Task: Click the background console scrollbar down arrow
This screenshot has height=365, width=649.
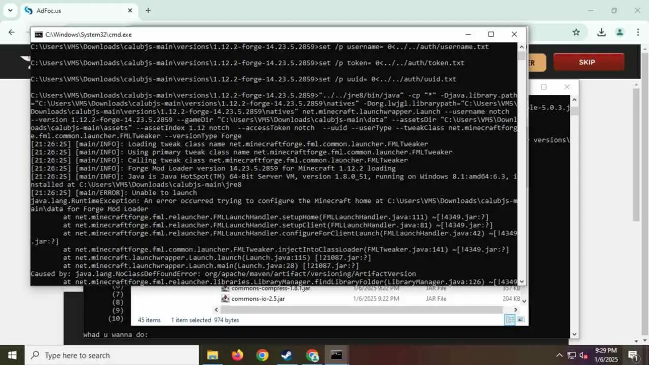Action: (574, 334)
